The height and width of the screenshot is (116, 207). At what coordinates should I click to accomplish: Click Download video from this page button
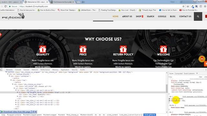point(16,112)
